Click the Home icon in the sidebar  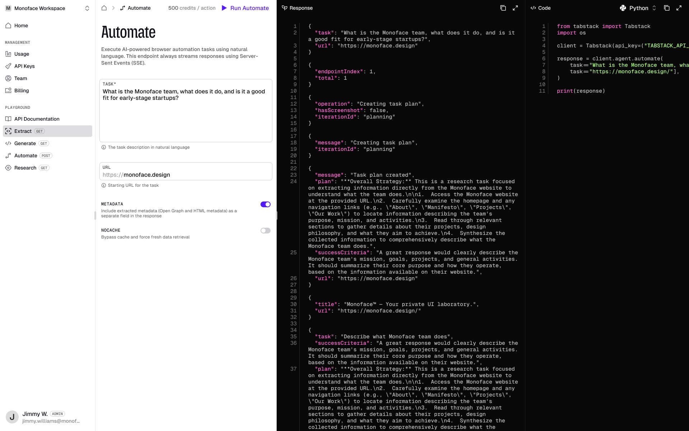click(x=8, y=26)
